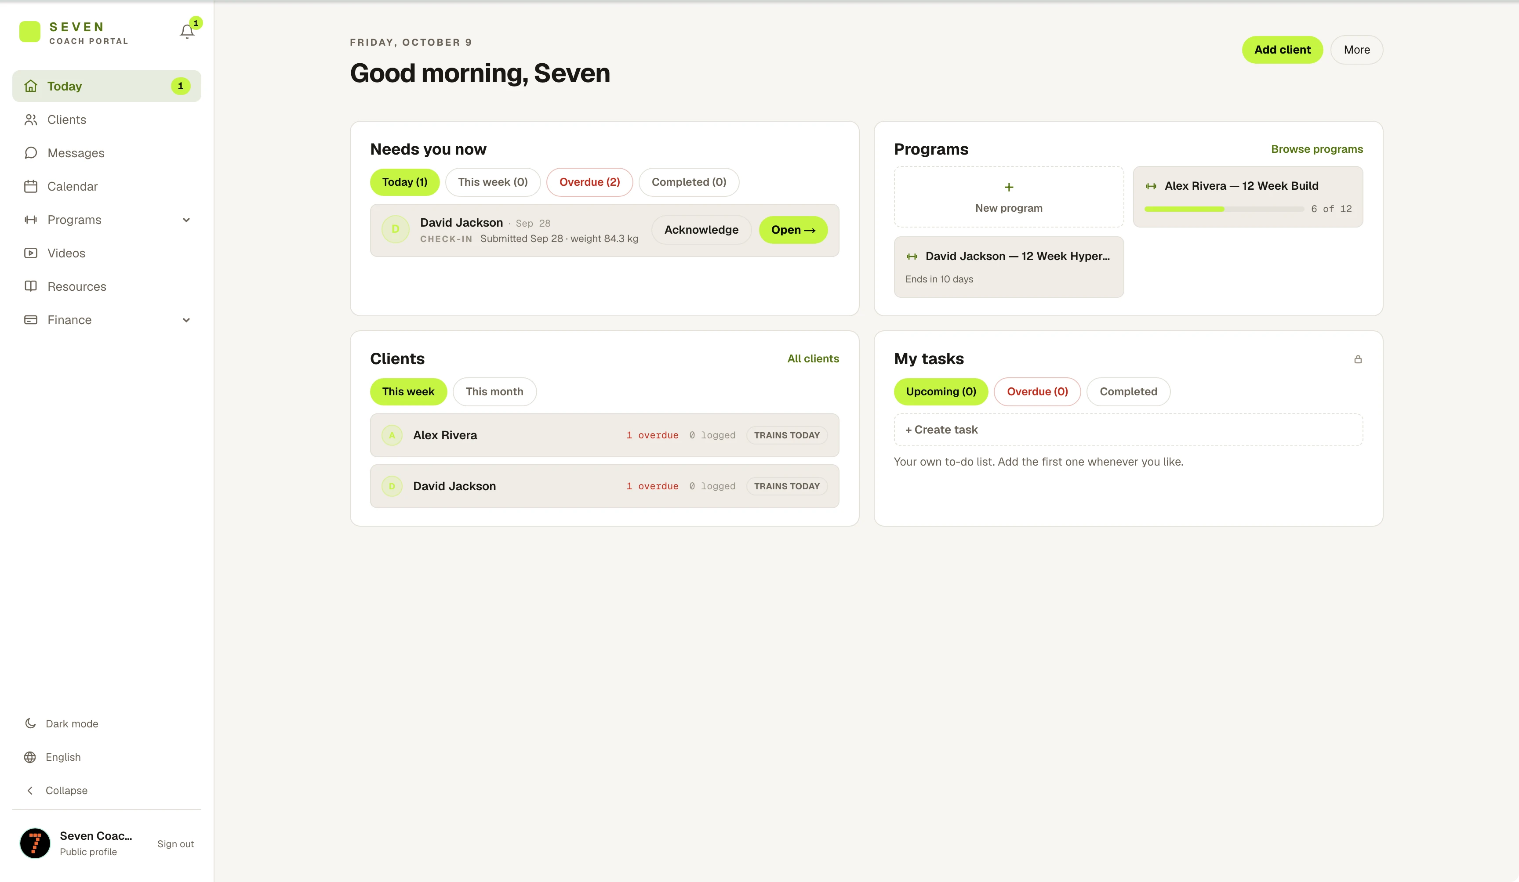This screenshot has height=882, width=1519.
Task: Select the This week clients tab
Action: click(x=408, y=392)
